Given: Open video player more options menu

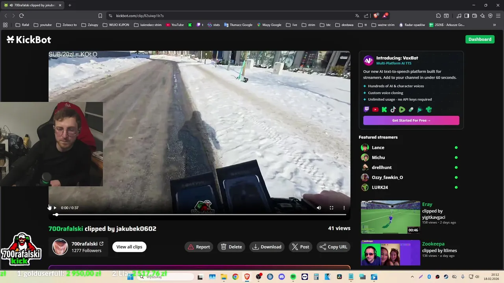Looking at the screenshot, I should click(344, 208).
